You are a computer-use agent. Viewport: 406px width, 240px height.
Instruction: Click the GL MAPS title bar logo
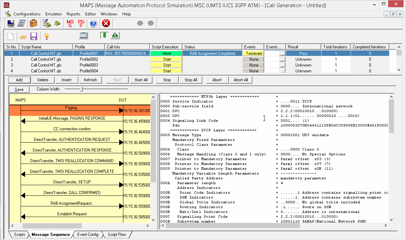click(x=6, y=5)
